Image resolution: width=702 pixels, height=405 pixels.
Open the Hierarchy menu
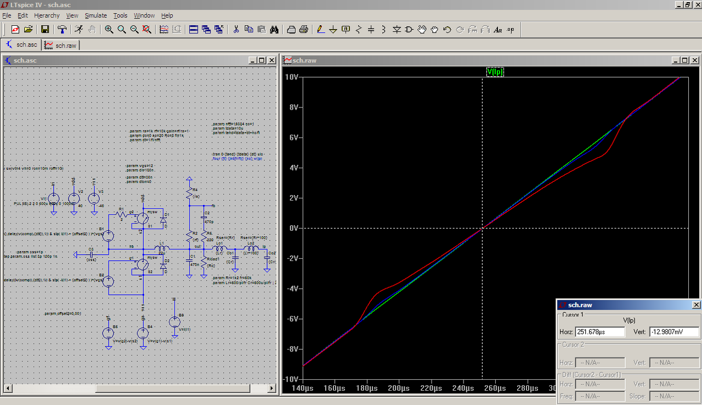click(47, 15)
